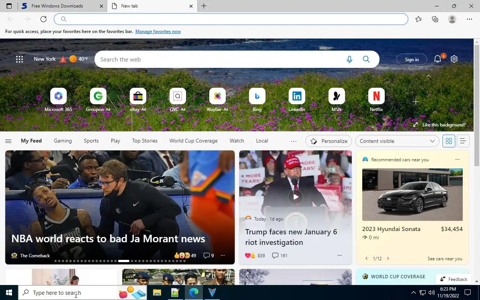Open comments on NBA story

pos(208,255)
